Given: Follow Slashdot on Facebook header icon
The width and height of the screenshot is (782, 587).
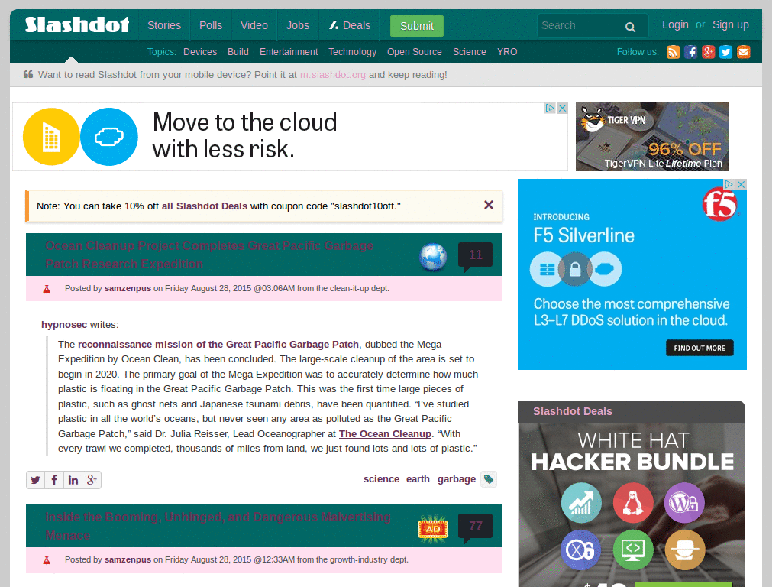Looking at the screenshot, I should (x=690, y=52).
